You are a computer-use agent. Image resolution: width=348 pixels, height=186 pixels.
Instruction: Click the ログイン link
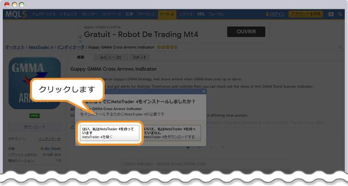pos(277,14)
